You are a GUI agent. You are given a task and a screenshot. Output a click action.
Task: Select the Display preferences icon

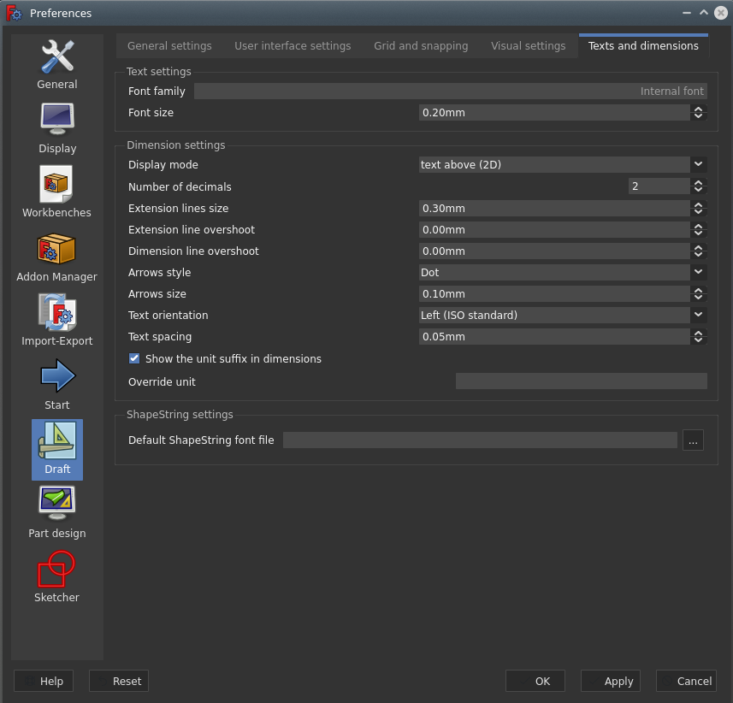click(x=57, y=128)
